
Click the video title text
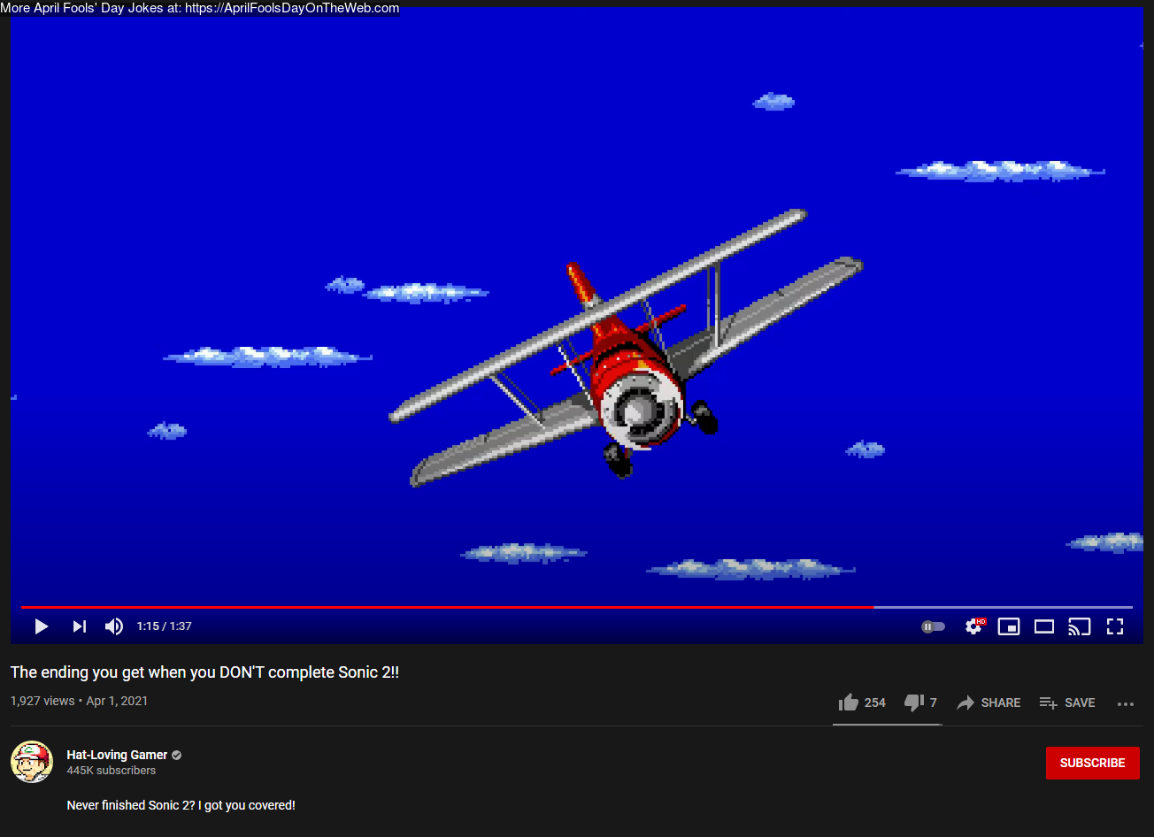coord(204,672)
